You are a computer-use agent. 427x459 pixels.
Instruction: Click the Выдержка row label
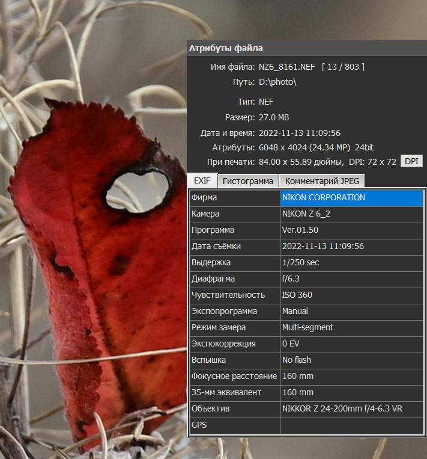pos(235,262)
